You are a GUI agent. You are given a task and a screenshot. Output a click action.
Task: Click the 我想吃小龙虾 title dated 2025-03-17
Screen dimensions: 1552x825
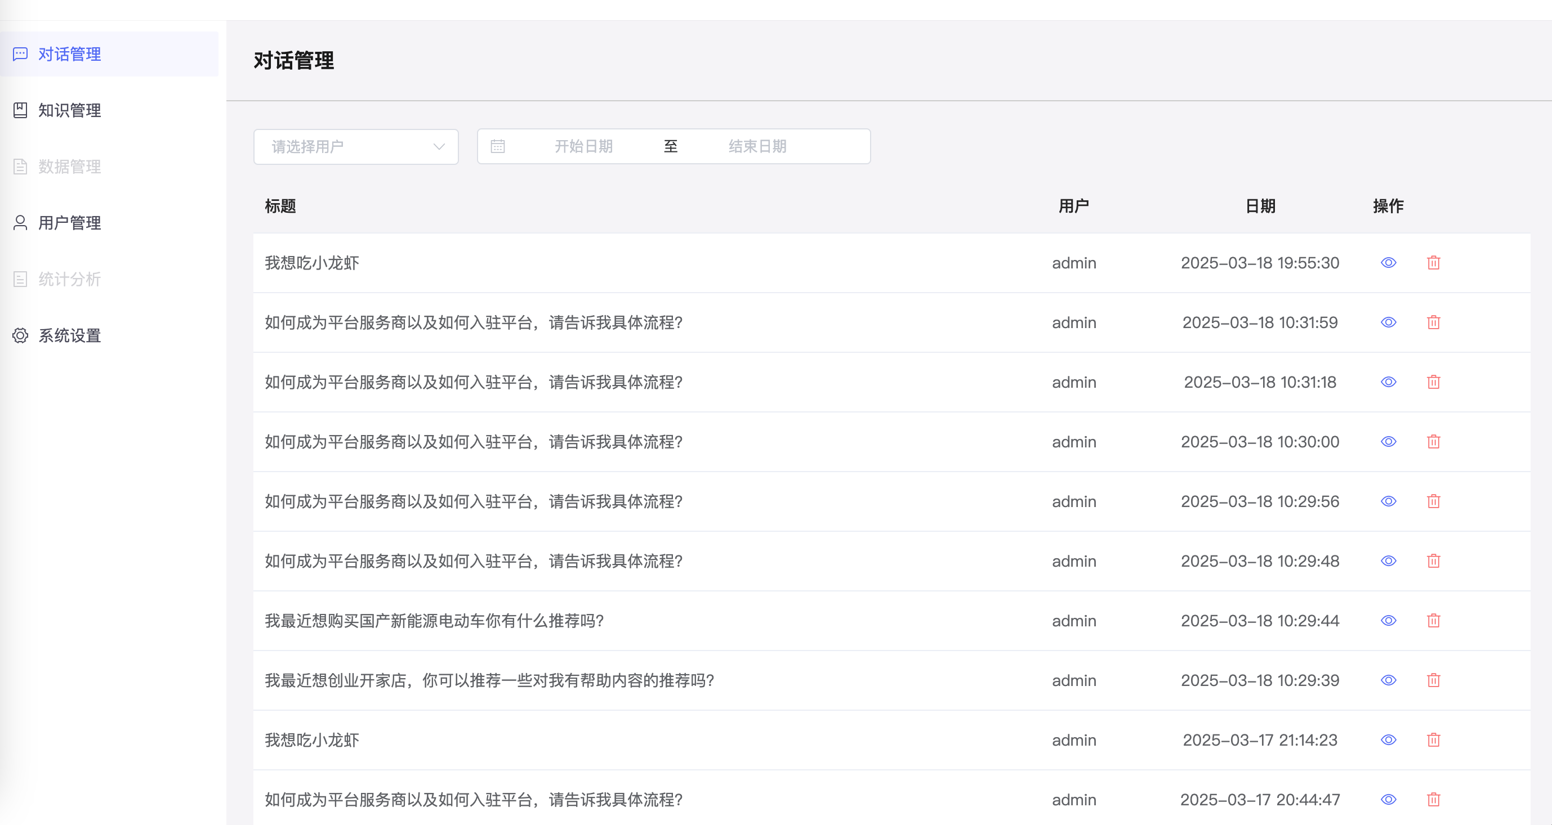pyautogui.click(x=312, y=740)
